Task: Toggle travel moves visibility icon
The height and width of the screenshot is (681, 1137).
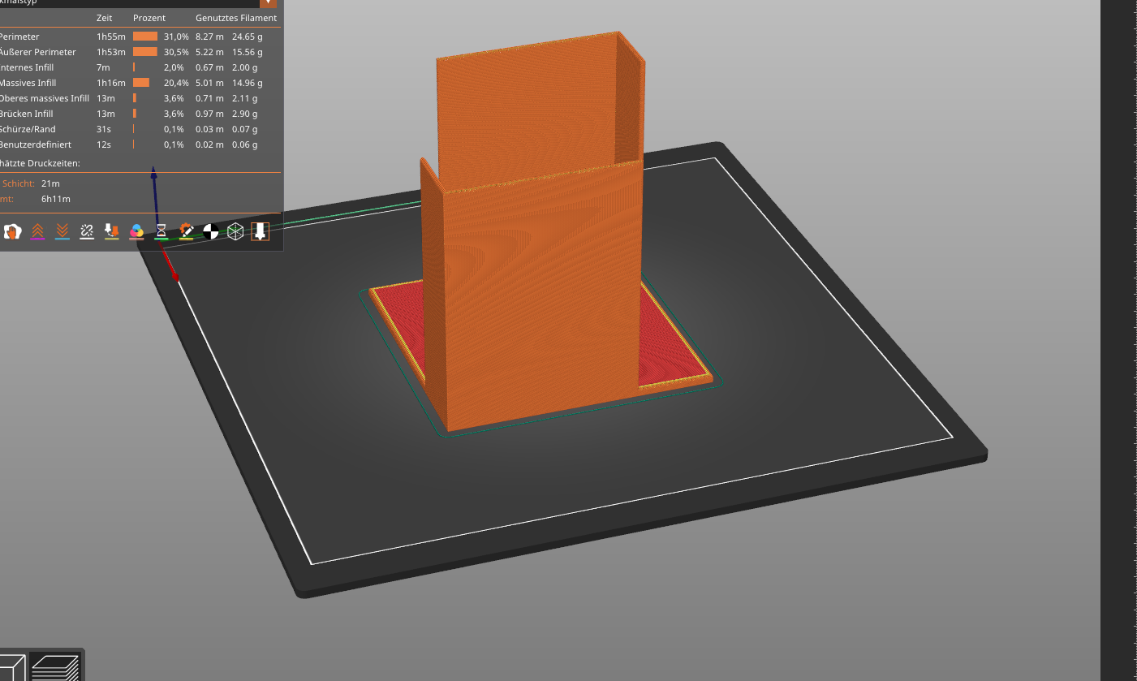Action: (12, 232)
